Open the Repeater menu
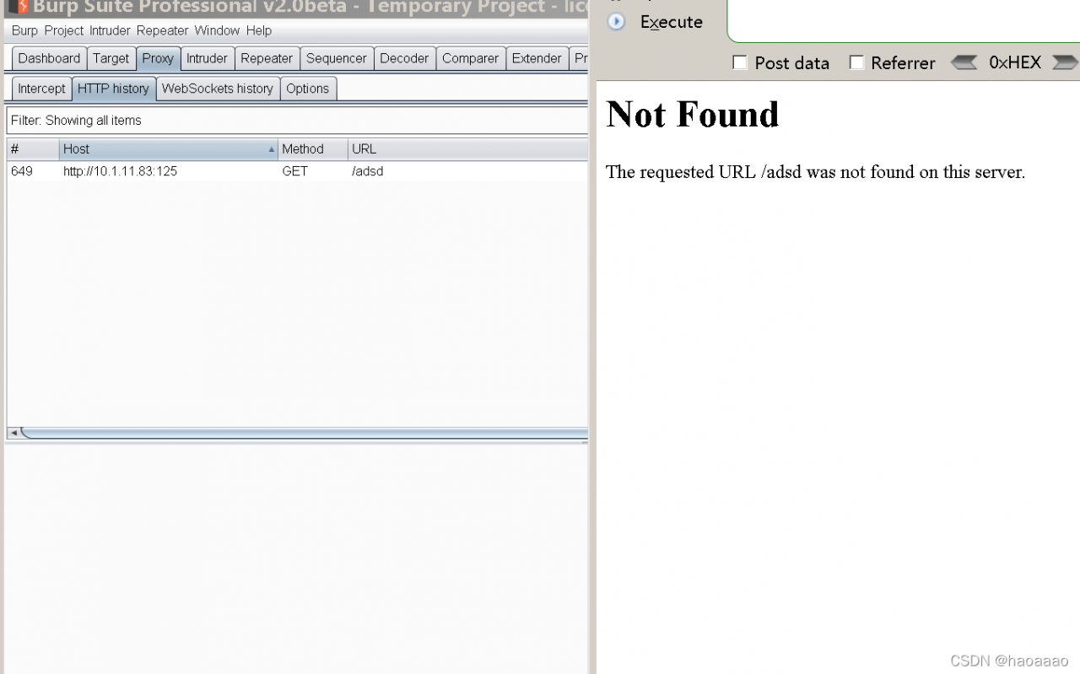This screenshot has width=1080, height=674. pyautogui.click(x=162, y=30)
